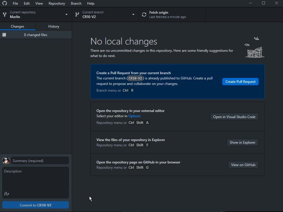Click the Summary input field
Image resolution: width=283 pixels, height=212 pixels.
coord(40,161)
